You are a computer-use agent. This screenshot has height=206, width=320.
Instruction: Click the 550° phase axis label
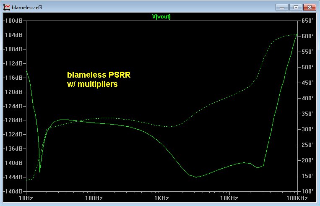point(307,52)
